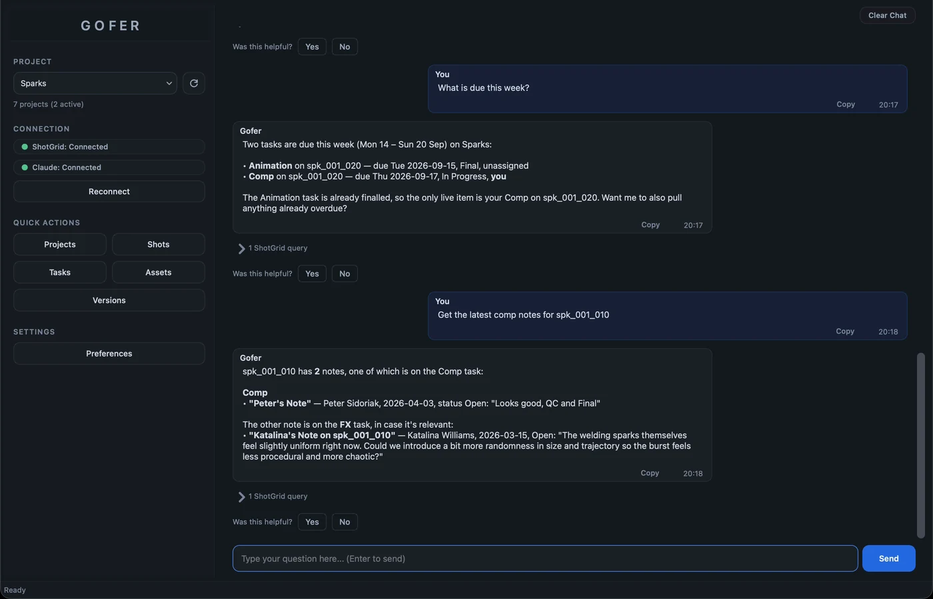This screenshot has width=933, height=599.
Task: Mark the latest comp notes answer helpful with Yes
Action: (x=312, y=522)
